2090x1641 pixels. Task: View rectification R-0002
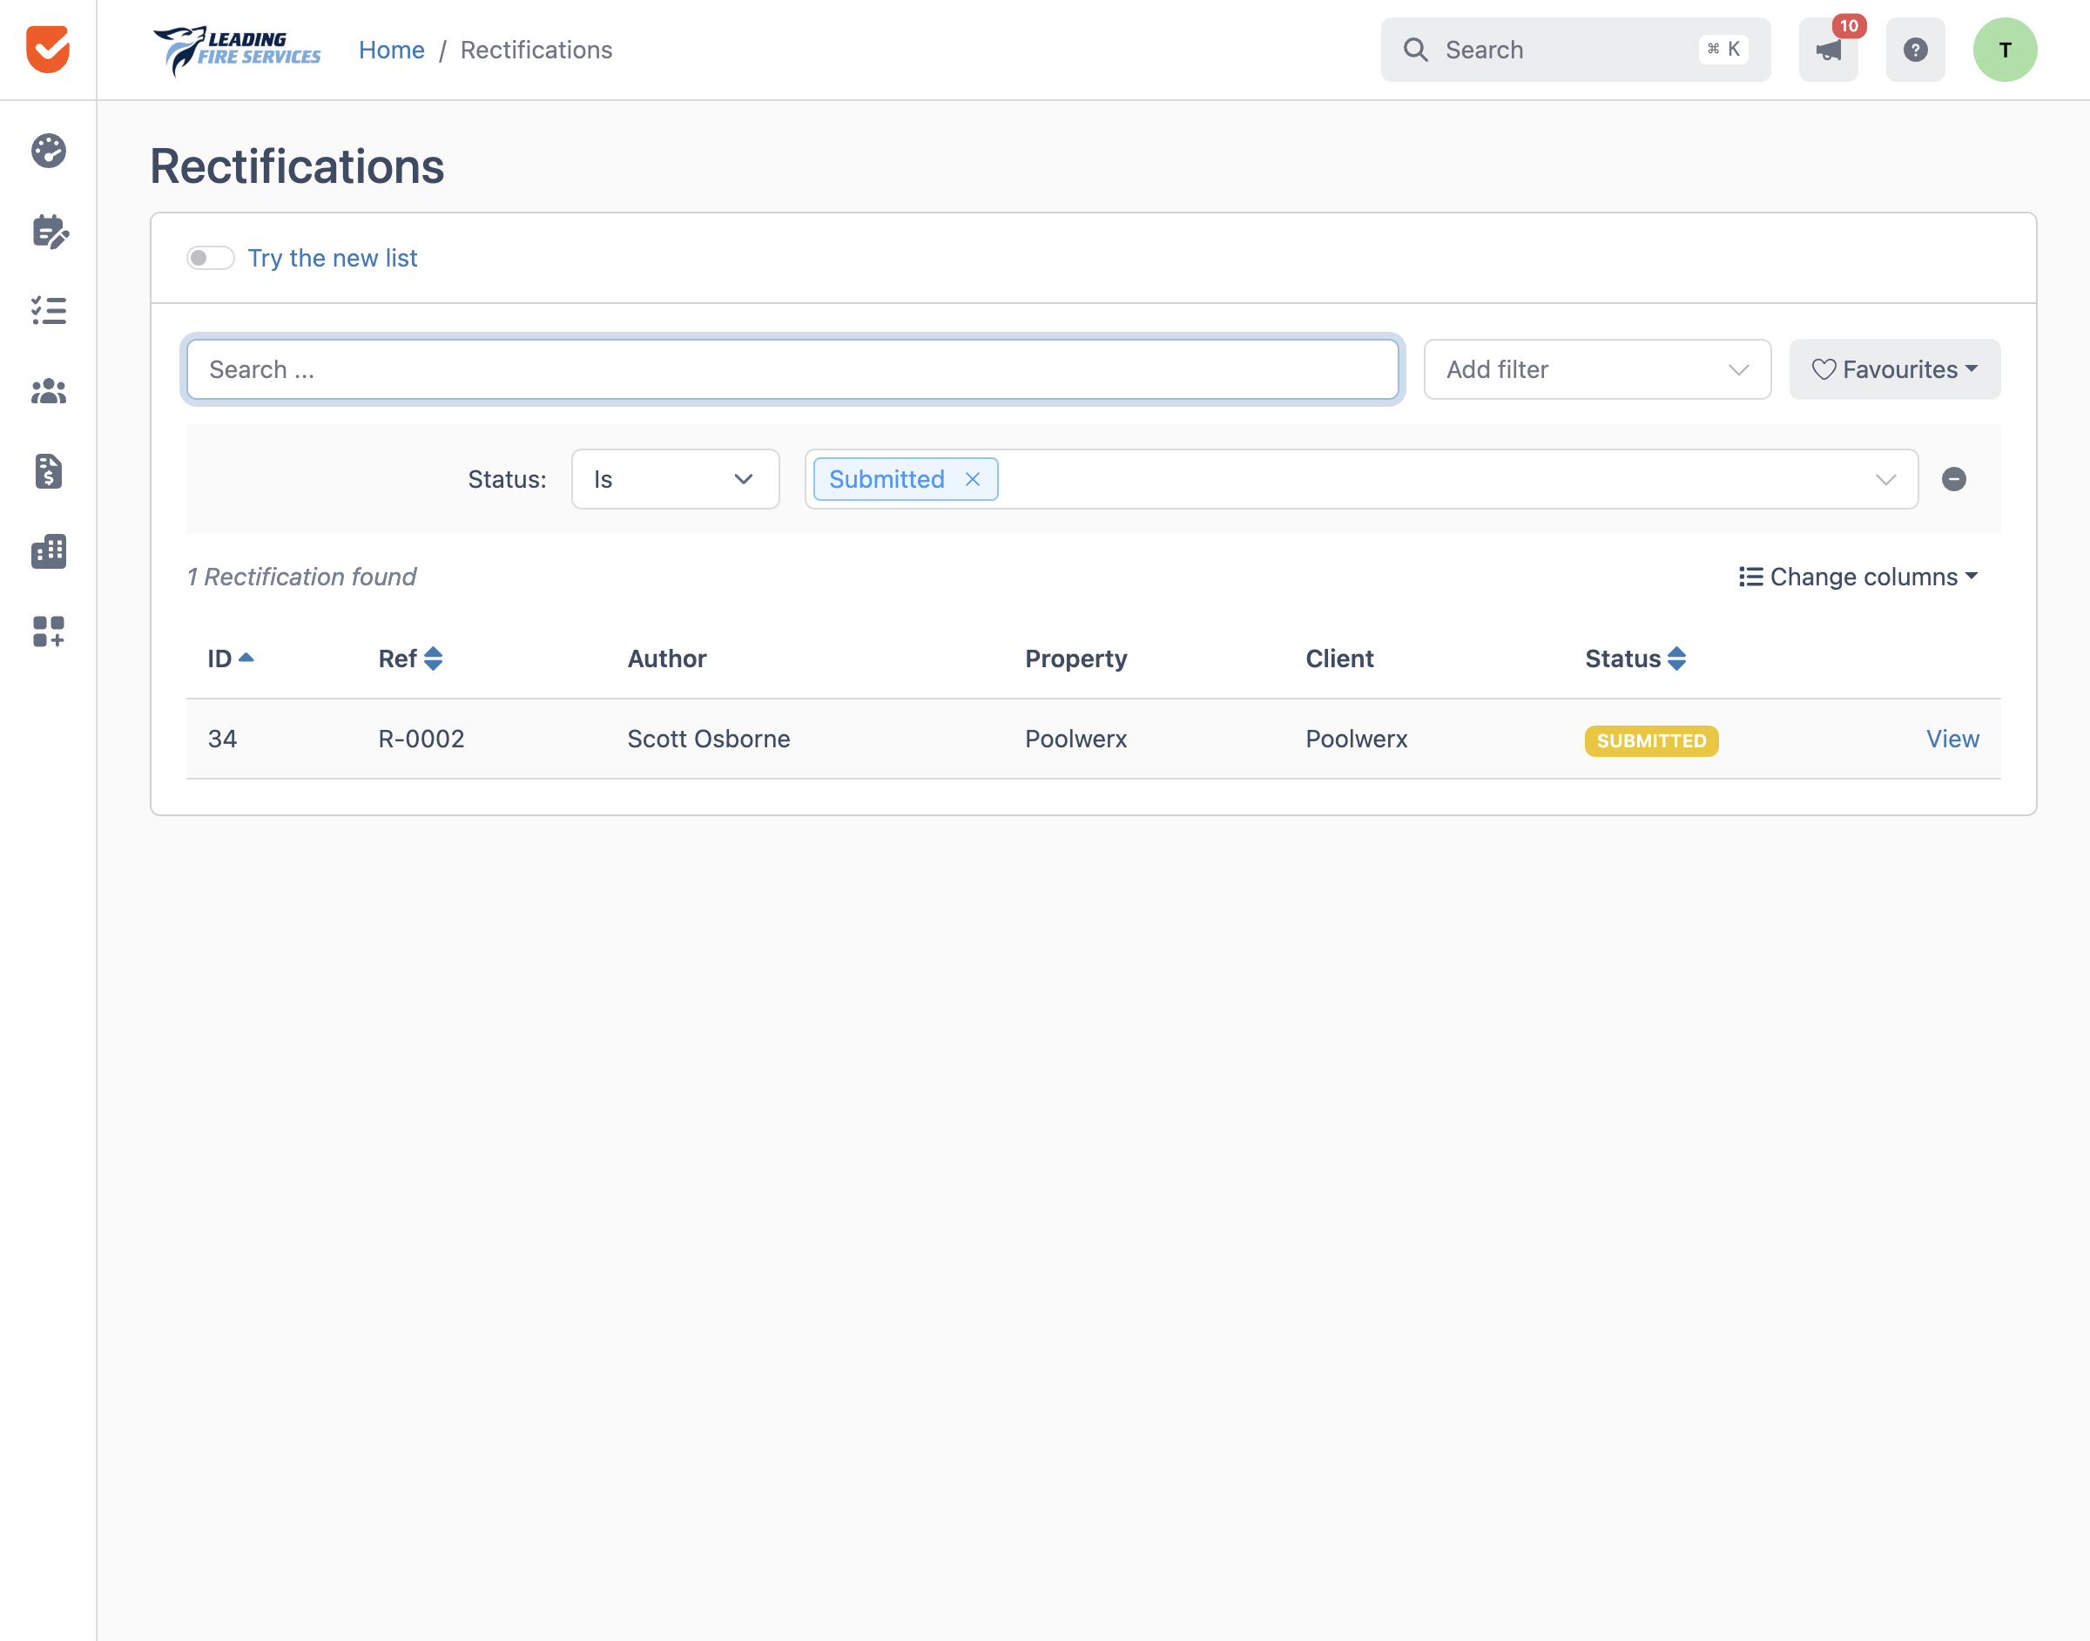[1952, 739]
